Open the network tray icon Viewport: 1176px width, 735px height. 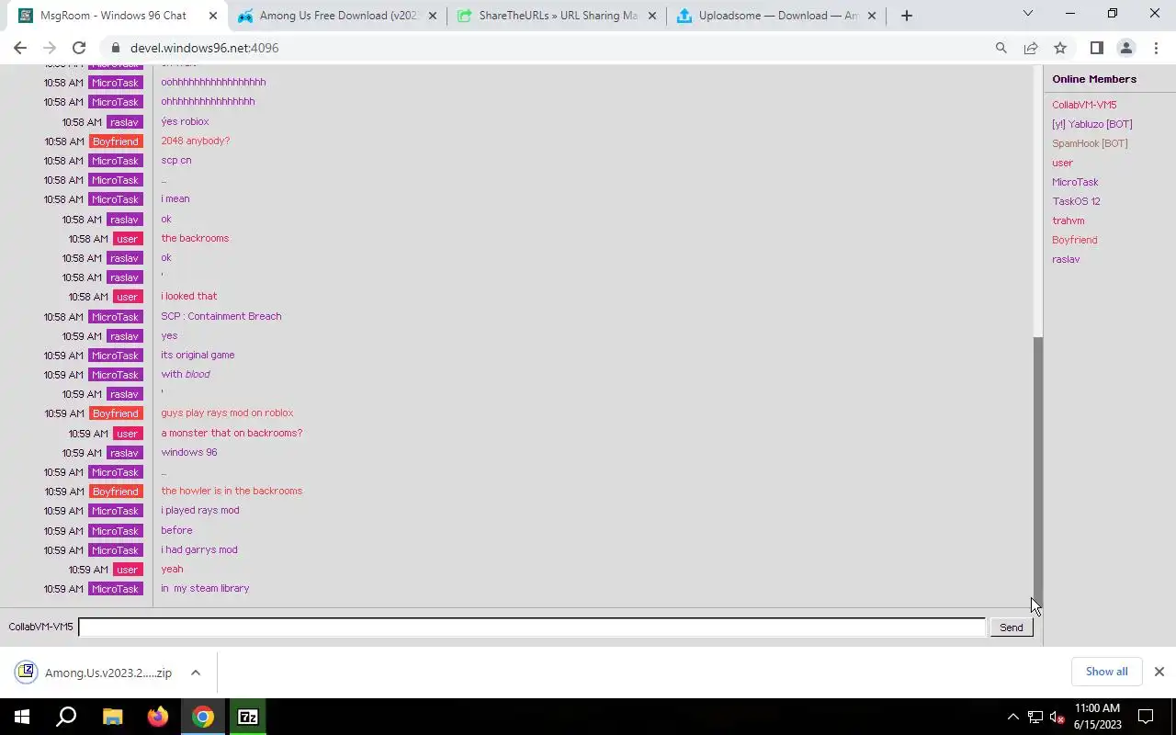click(x=1035, y=717)
